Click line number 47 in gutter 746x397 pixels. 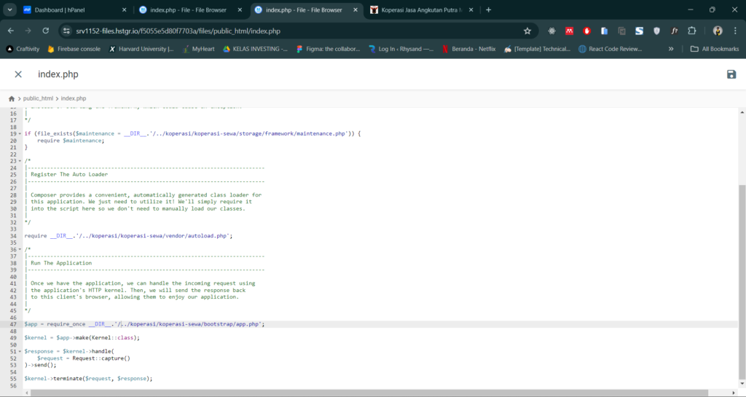[13, 324]
